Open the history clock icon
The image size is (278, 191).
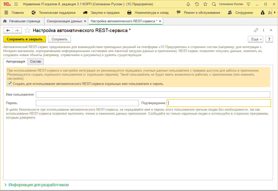[x=197, y=4]
